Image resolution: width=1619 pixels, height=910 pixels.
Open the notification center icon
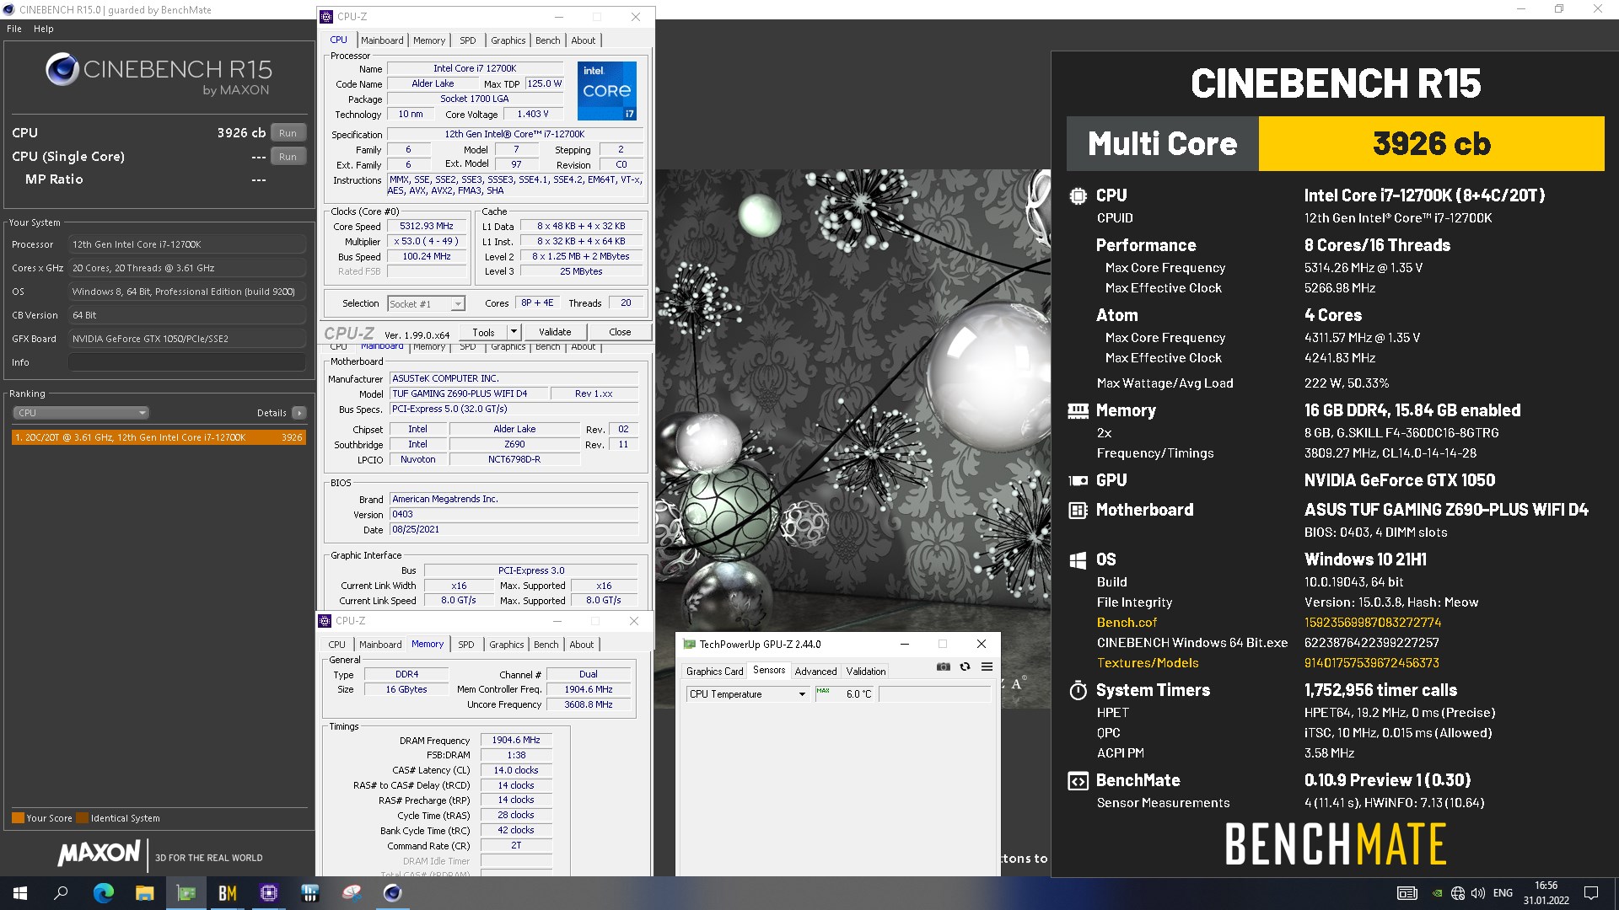pos(1591,893)
